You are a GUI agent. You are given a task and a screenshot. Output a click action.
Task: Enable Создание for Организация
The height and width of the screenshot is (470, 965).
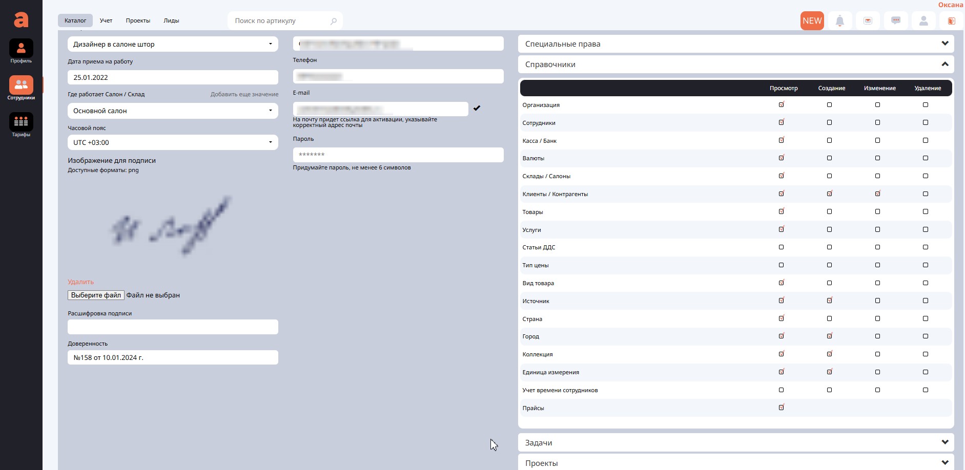coord(829,105)
